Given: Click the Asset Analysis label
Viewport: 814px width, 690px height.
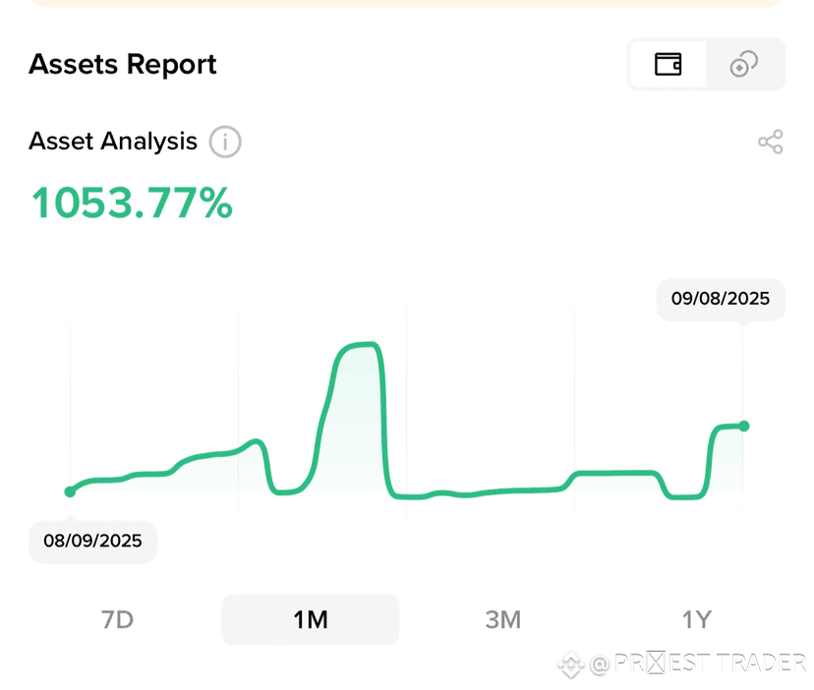Looking at the screenshot, I should click(113, 142).
